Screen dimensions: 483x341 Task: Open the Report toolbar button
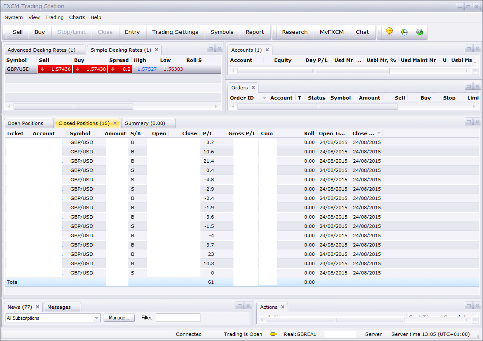pos(255,32)
